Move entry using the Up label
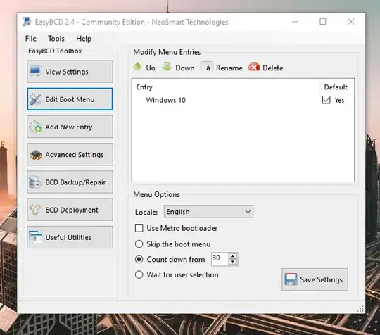 pos(151,68)
